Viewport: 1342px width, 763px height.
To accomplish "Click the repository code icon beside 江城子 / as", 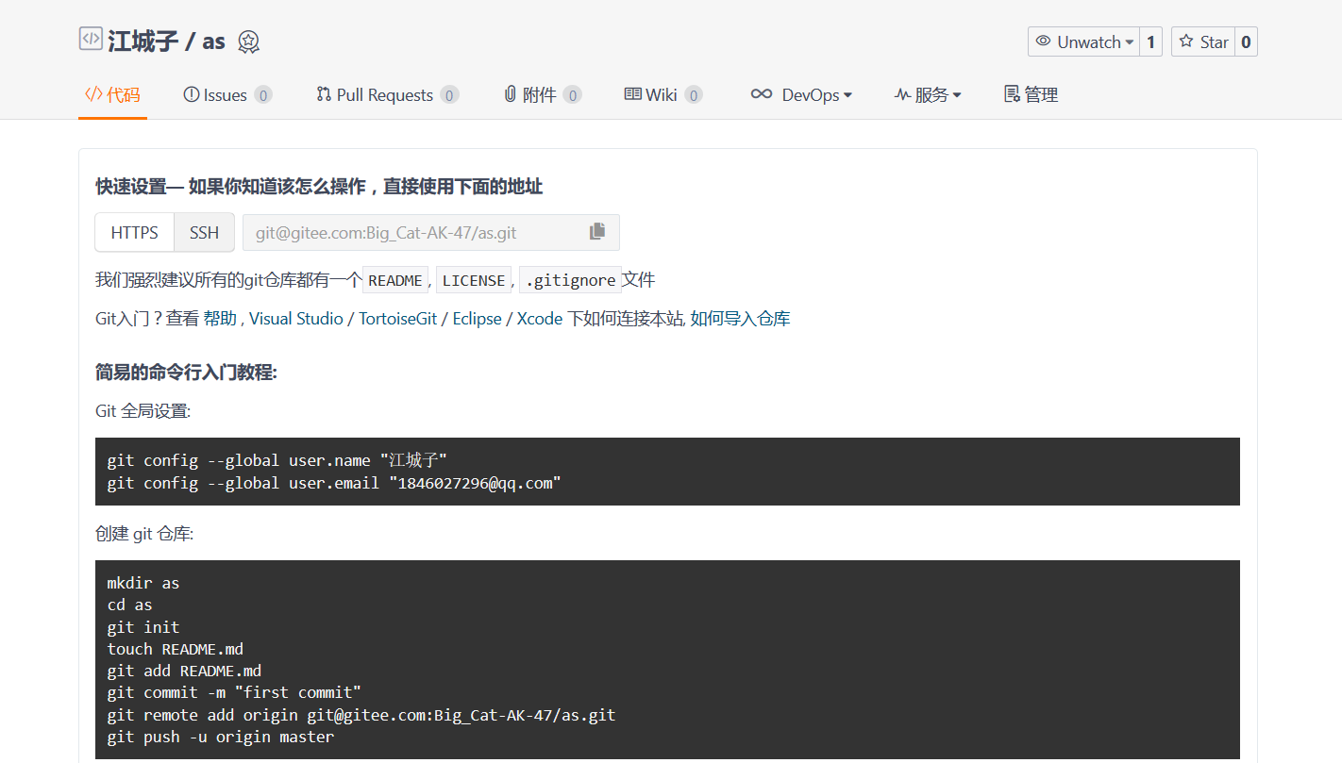I will click(x=91, y=39).
